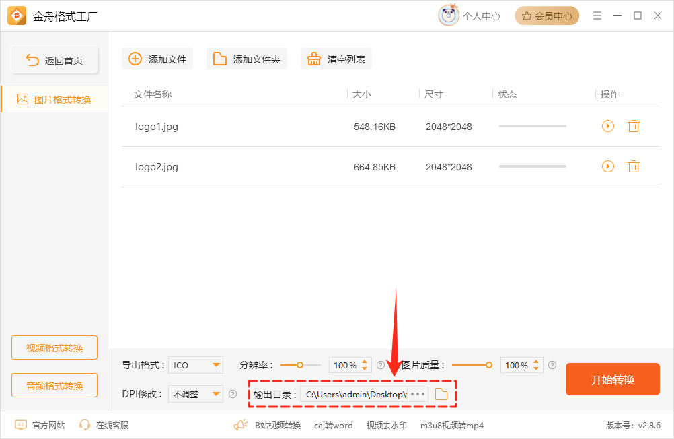Image resolution: width=674 pixels, height=439 pixels.
Task: Click 返回首页 to go home
Action: pos(54,59)
